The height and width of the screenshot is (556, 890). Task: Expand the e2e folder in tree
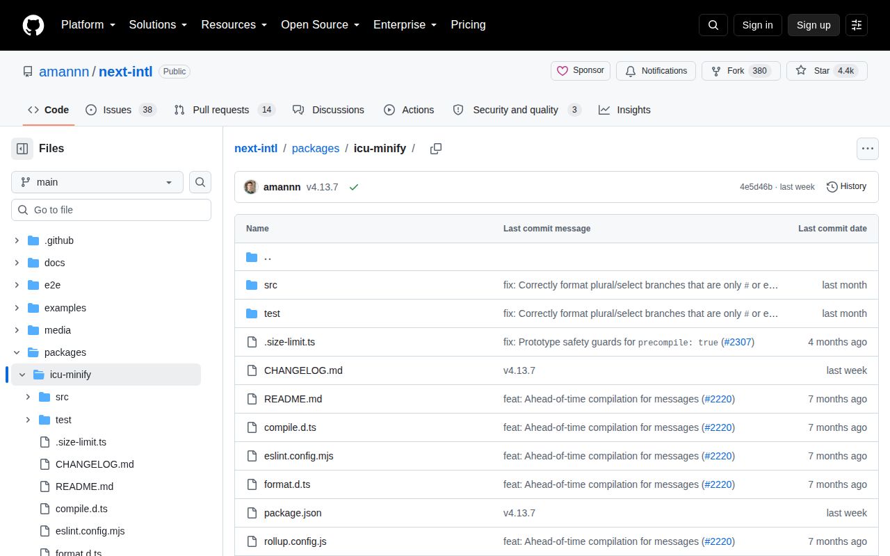point(17,285)
